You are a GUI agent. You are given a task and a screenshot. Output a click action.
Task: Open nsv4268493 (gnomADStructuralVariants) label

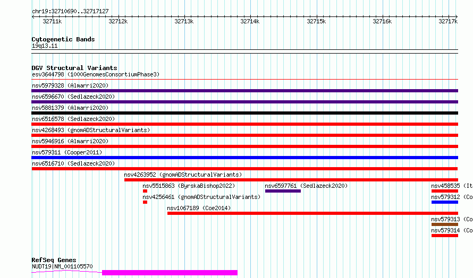pos(91,130)
